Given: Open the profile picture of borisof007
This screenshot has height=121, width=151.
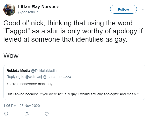Looking at the screenshot, I should point(9,10).
